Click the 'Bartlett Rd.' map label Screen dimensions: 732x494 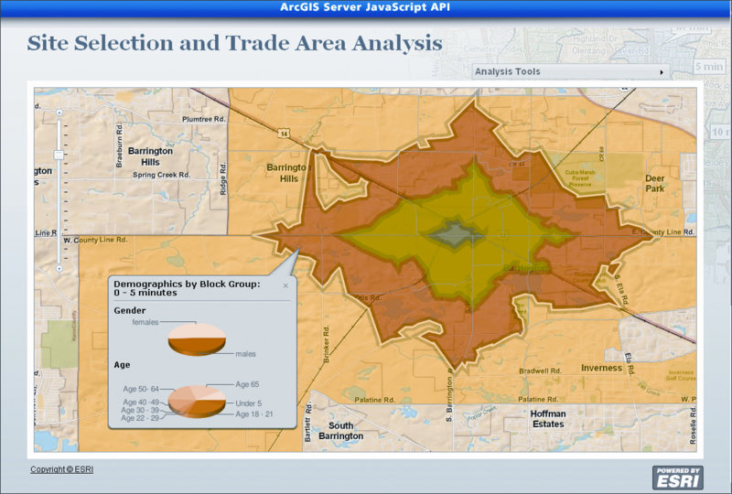tap(308, 423)
